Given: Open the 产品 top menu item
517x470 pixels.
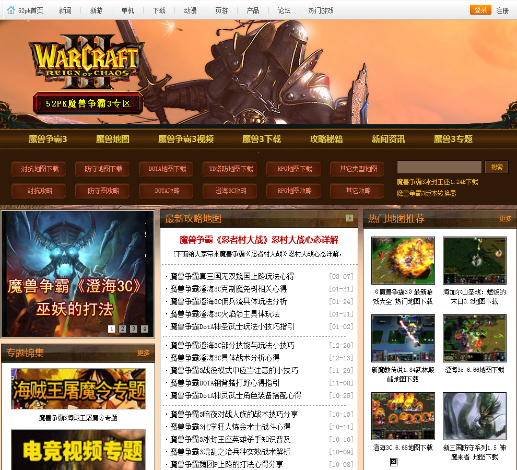Looking at the screenshot, I should tap(253, 10).
